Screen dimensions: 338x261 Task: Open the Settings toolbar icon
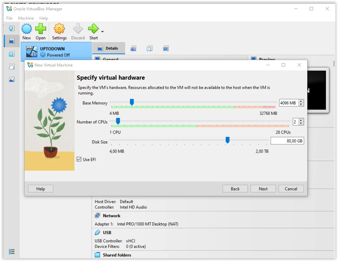pos(59,31)
